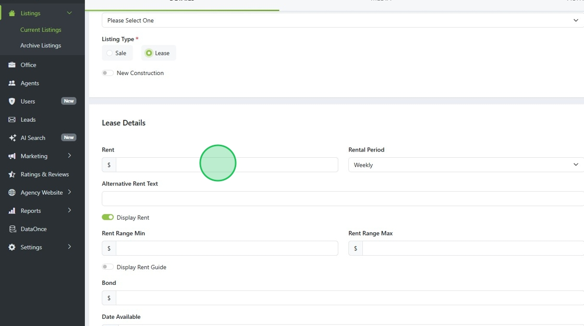The image size is (584, 326).
Task: Click the Marketing megaphone icon
Action: click(12, 156)
